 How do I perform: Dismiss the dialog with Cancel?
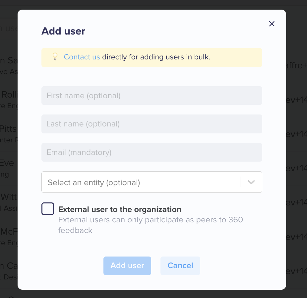(180, 266)
